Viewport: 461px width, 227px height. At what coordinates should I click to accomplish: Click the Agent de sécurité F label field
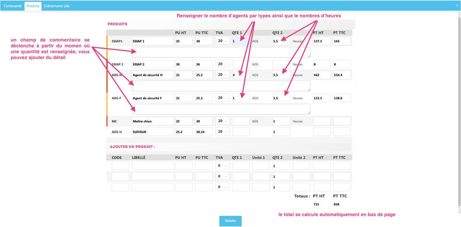tap(153, 98)
